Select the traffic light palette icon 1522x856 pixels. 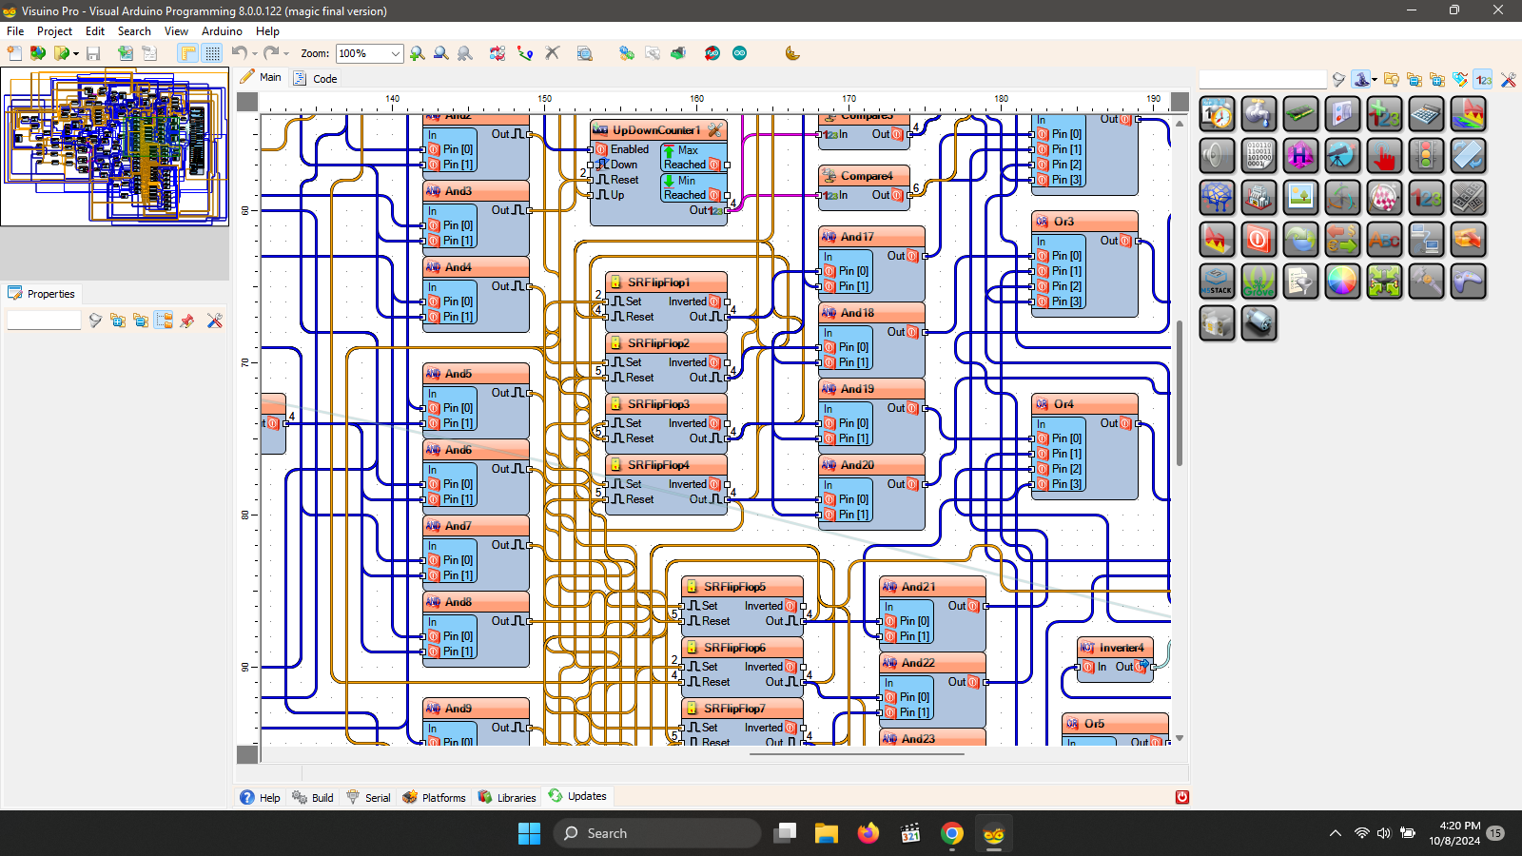pos(1425,156)
